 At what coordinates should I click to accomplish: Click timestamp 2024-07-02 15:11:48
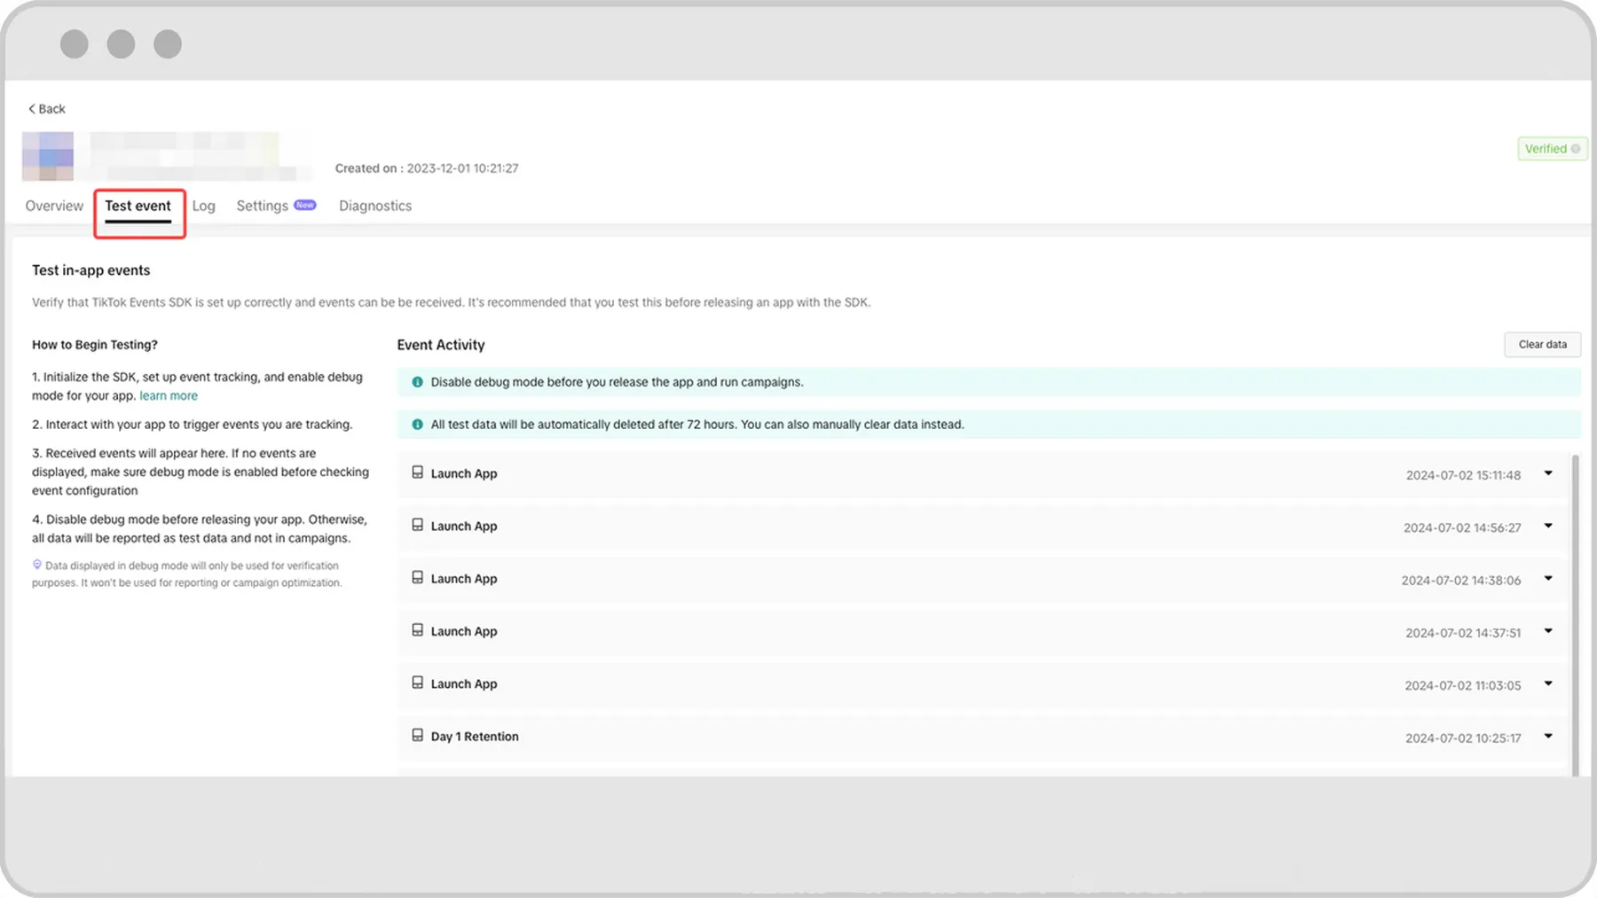tap(1463, 475)
